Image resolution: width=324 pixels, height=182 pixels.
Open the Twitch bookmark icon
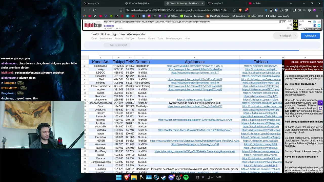pos(160,16)
